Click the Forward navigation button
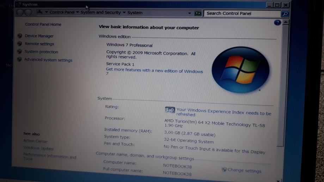This screenshot has height=182, width=324. (x=28, y=12)
